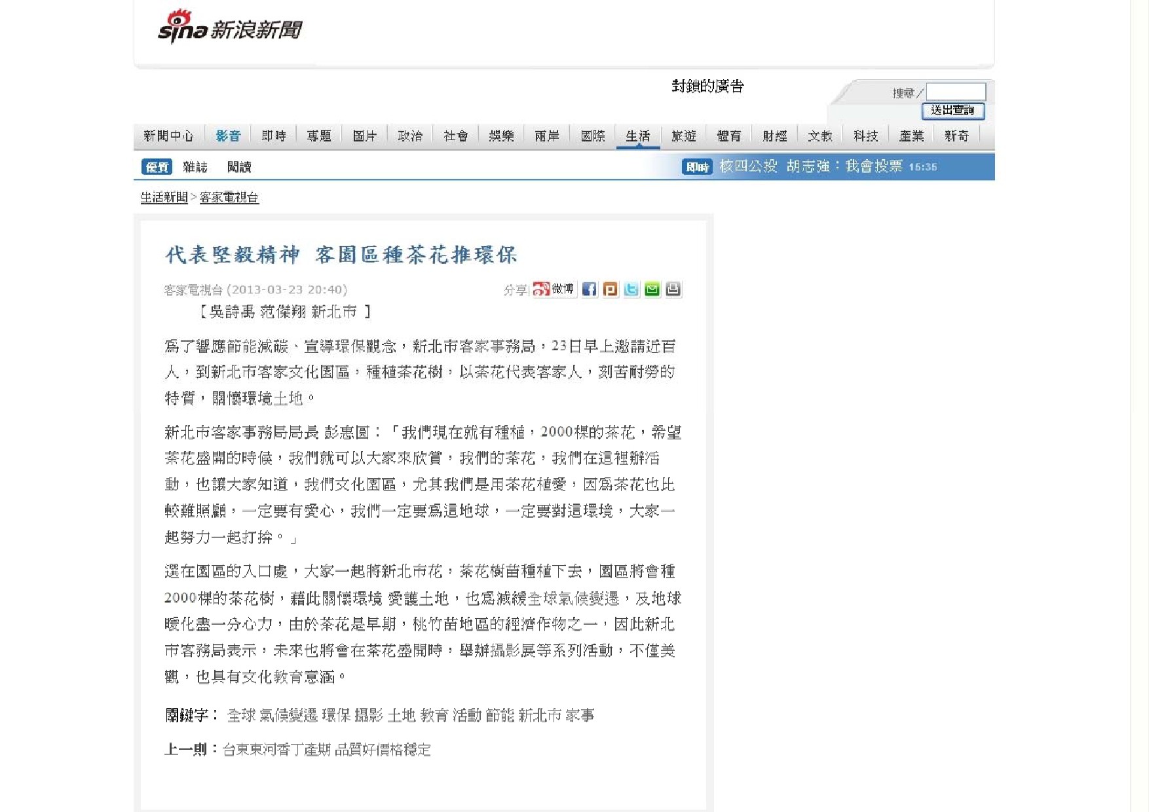This screenshot has width=1149, height=812.
Task: Click the 分享 share label
Action: coord(515,290)
